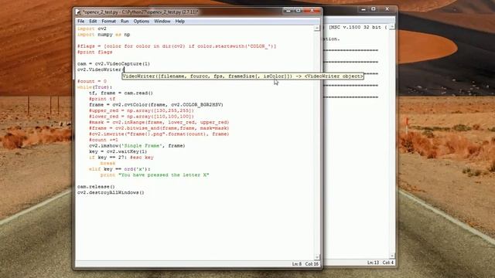Maximize the Python shell window behind

(373, 9)
